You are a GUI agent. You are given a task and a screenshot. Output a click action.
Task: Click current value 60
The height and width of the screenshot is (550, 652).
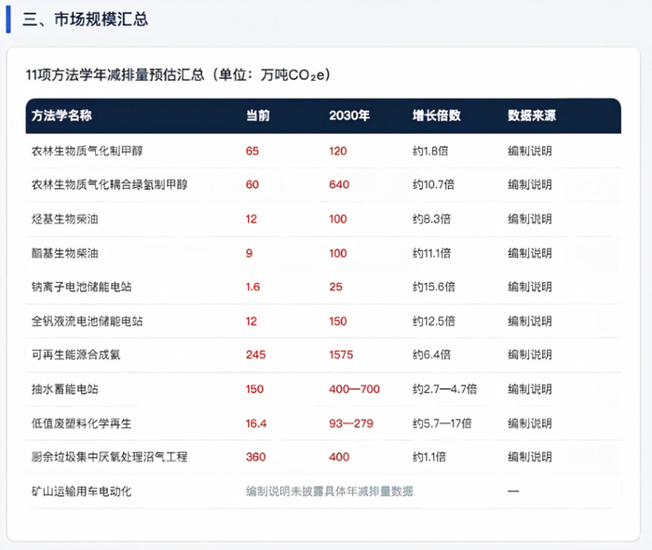252,184
